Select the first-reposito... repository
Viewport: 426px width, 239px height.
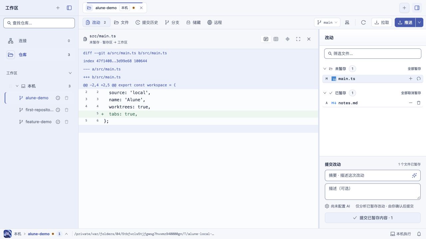[x=39, y=110]
